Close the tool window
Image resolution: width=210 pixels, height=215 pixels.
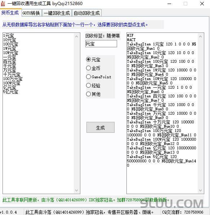pyautogui.click(x=202, y=4)
